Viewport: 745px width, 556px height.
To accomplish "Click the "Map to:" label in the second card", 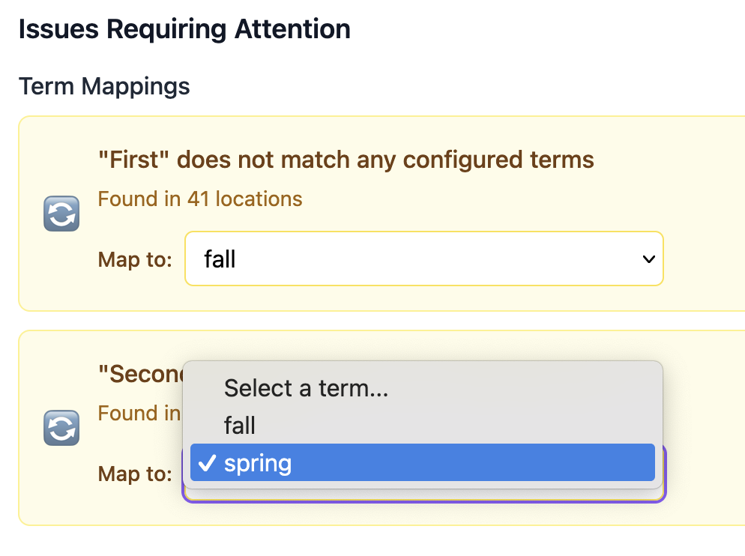I will pos(135,474).
